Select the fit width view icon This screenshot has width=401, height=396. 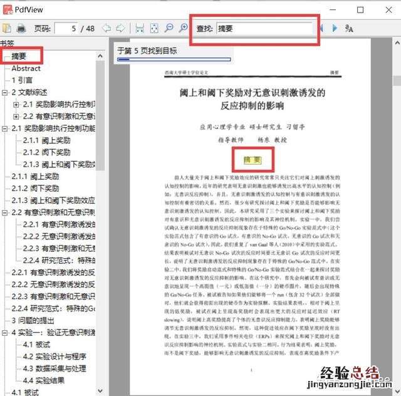tap(140, 28)
